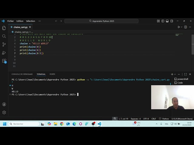Click the zoom icon in status bar
The height and width of the screenshot is (145, 194).
[x=115, y=118]
